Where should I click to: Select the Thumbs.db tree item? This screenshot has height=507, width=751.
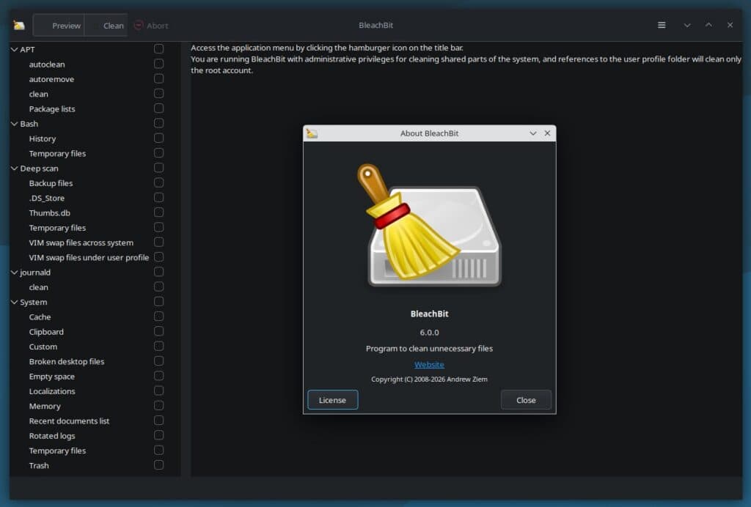(50, 212)
